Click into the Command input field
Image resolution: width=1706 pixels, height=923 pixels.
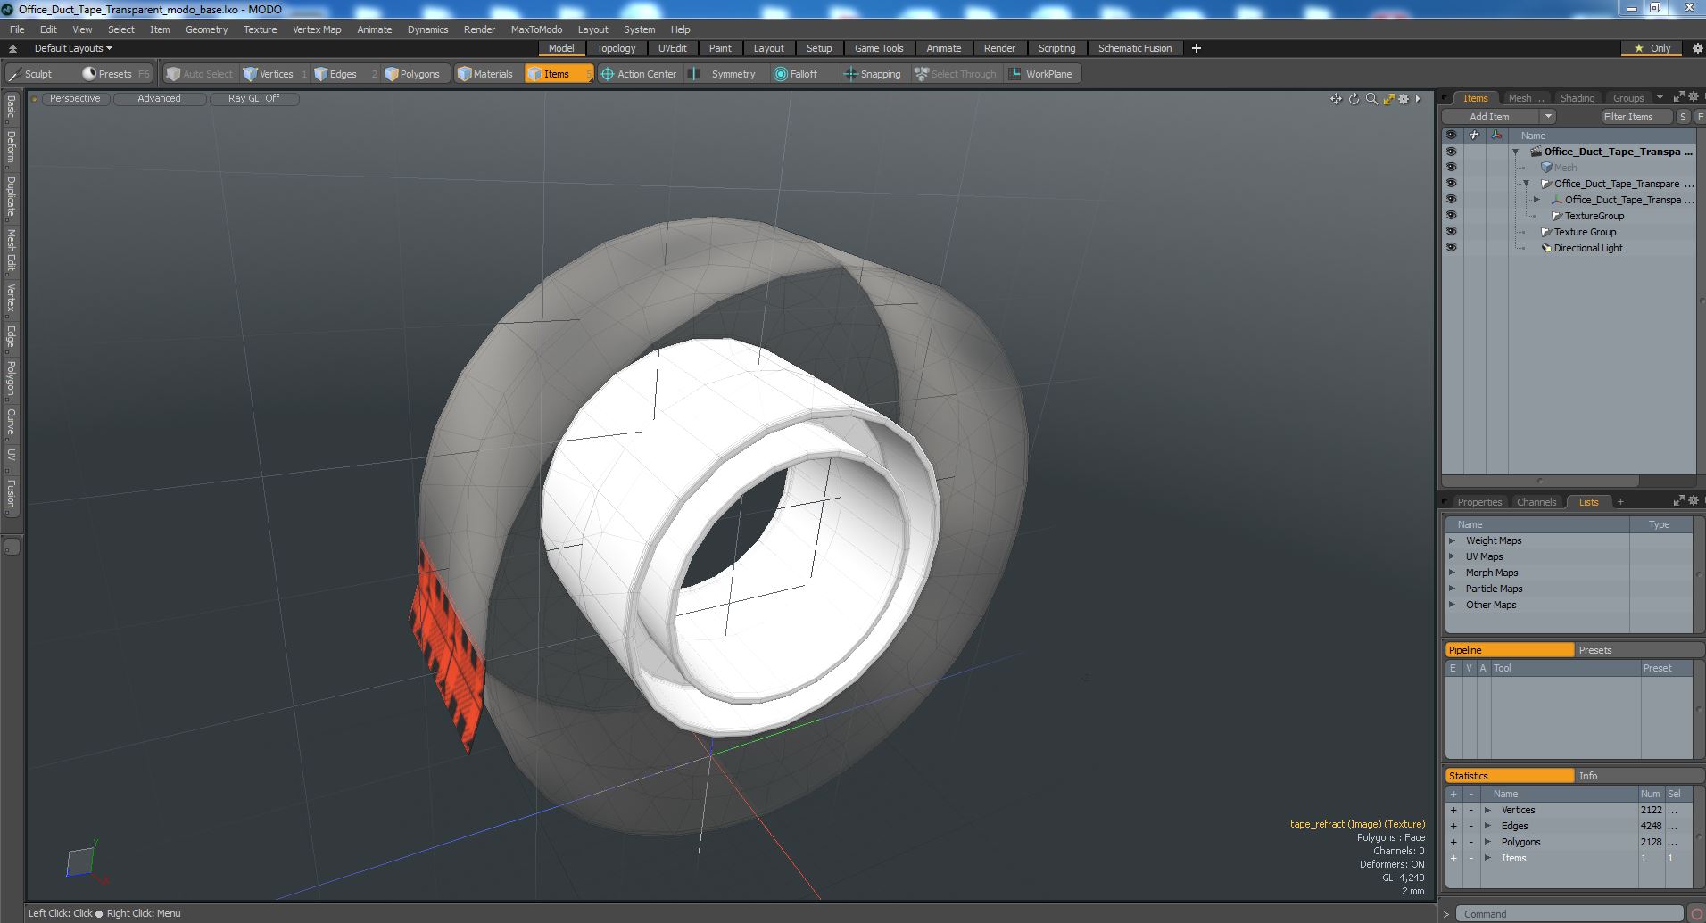[1570, 914]
